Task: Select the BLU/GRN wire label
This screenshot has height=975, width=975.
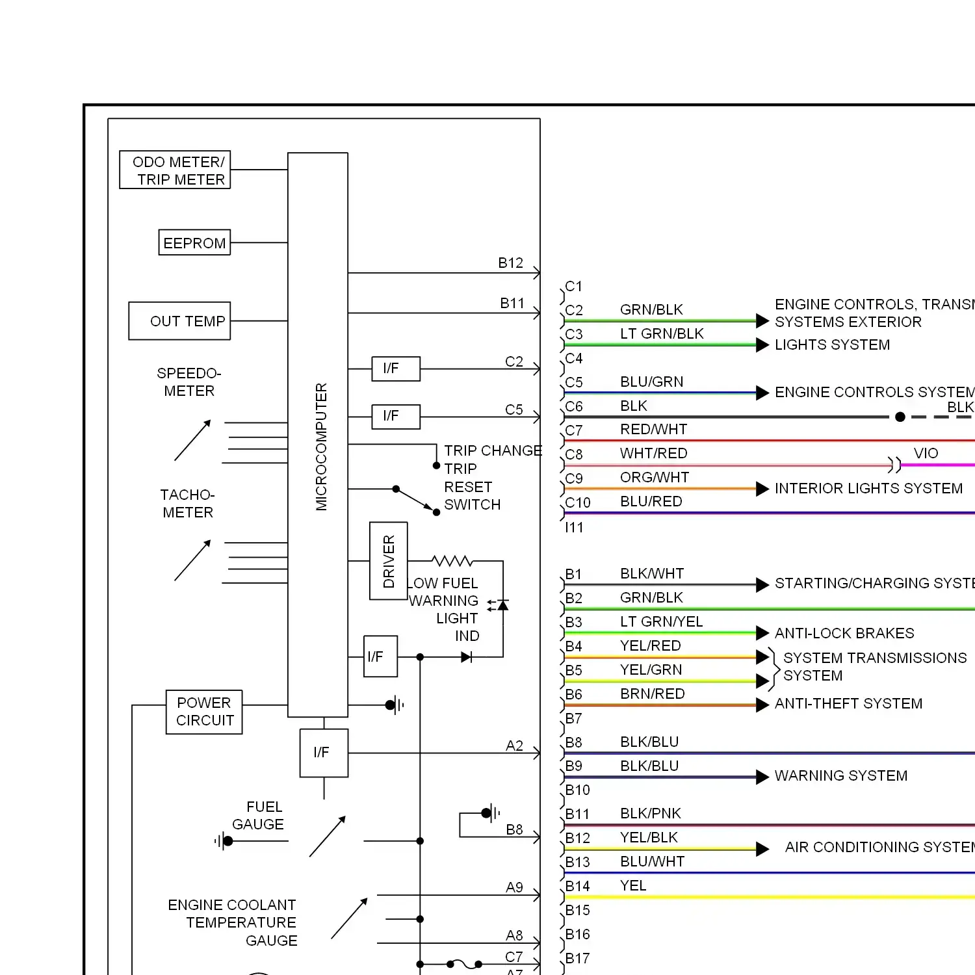Action: coord(651,382)
